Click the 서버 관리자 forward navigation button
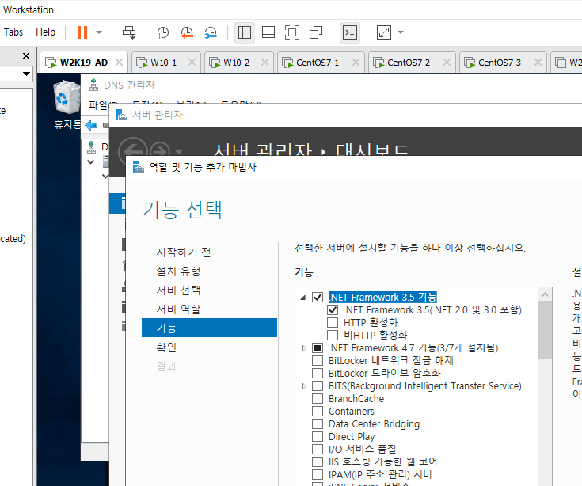Viewport: 582px width, 486px height. click(160, 151)
